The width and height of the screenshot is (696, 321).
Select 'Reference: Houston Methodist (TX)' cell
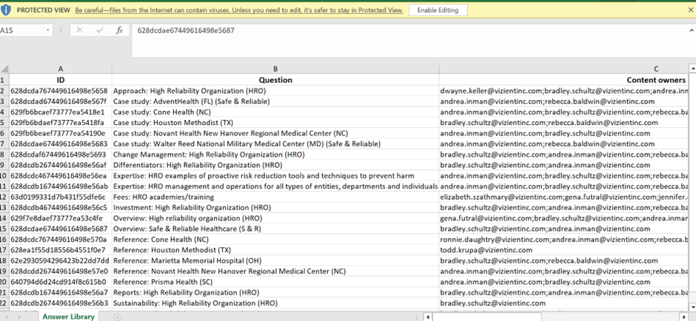pos(275,250)
